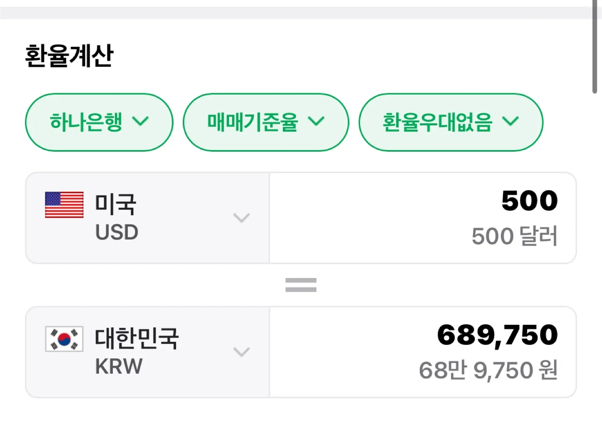Expand the USD currency selector chevron
This screenshot has width=602, height=423.
pyautogui.click(x=241, y=218)
